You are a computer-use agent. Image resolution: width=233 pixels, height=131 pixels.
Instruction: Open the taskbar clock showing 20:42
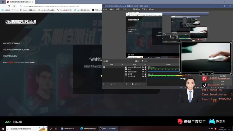tap(222, 129)
